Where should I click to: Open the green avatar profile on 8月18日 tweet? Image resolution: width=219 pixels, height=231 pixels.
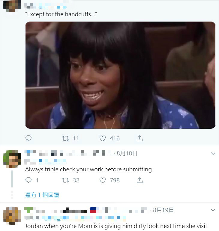(x=12, y=159)
